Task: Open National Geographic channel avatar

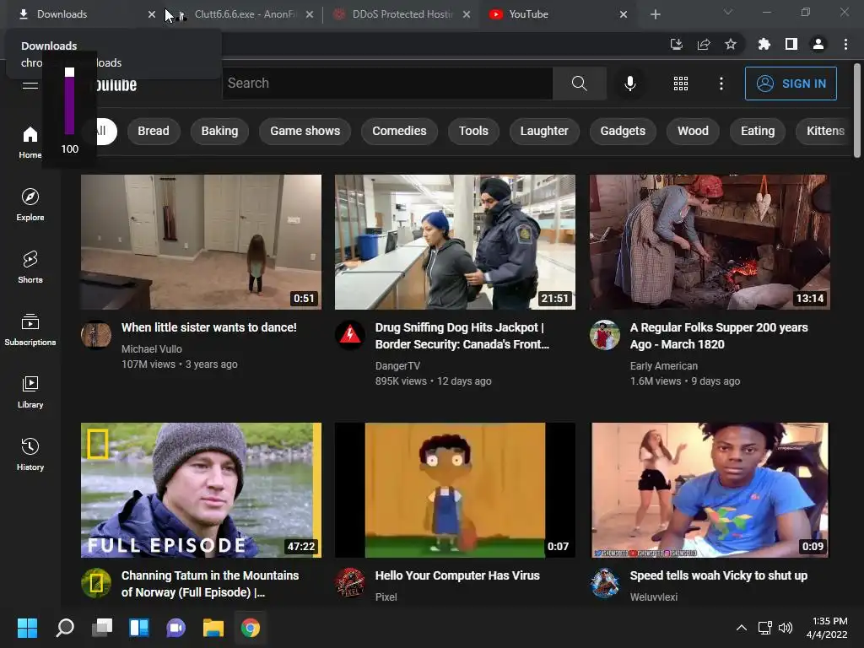Action: point(96,582)
